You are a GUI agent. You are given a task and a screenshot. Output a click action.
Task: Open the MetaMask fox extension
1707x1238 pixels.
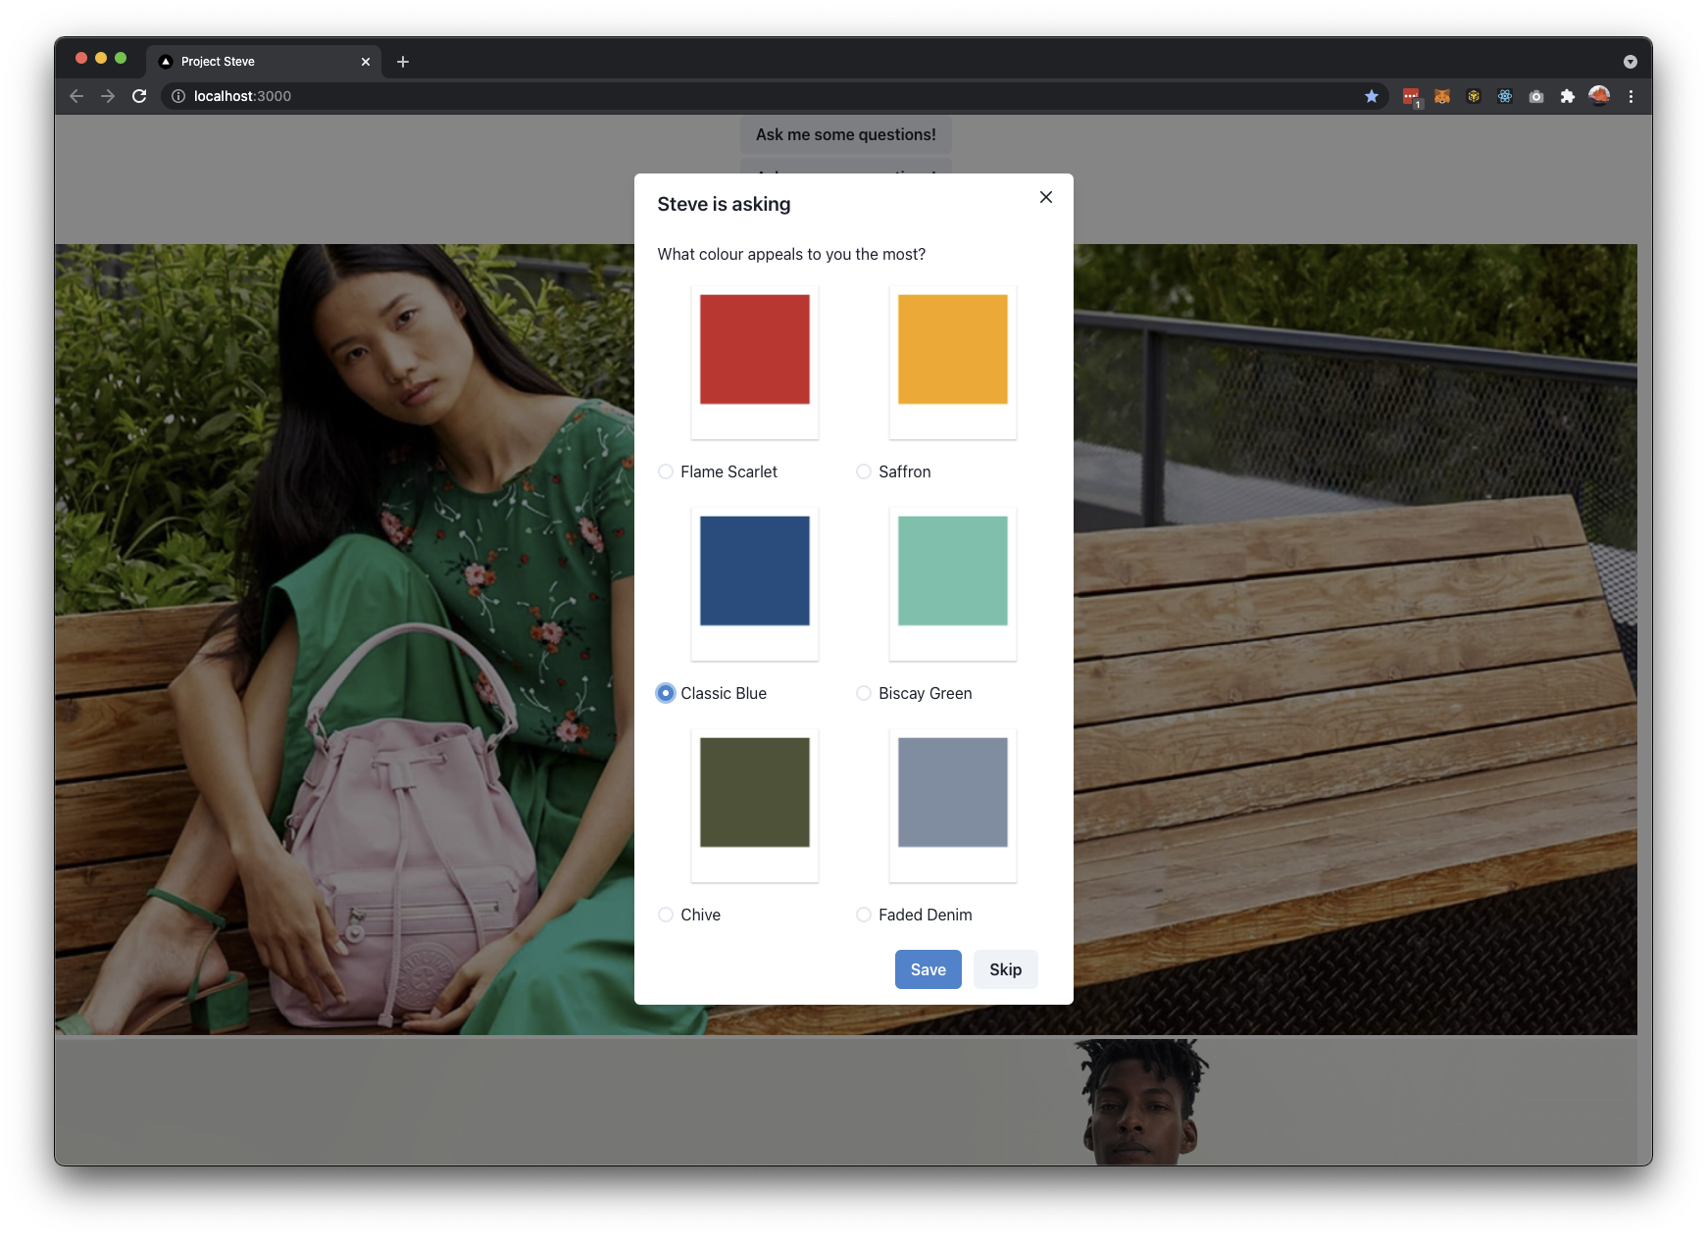[x=1442, y=96]
